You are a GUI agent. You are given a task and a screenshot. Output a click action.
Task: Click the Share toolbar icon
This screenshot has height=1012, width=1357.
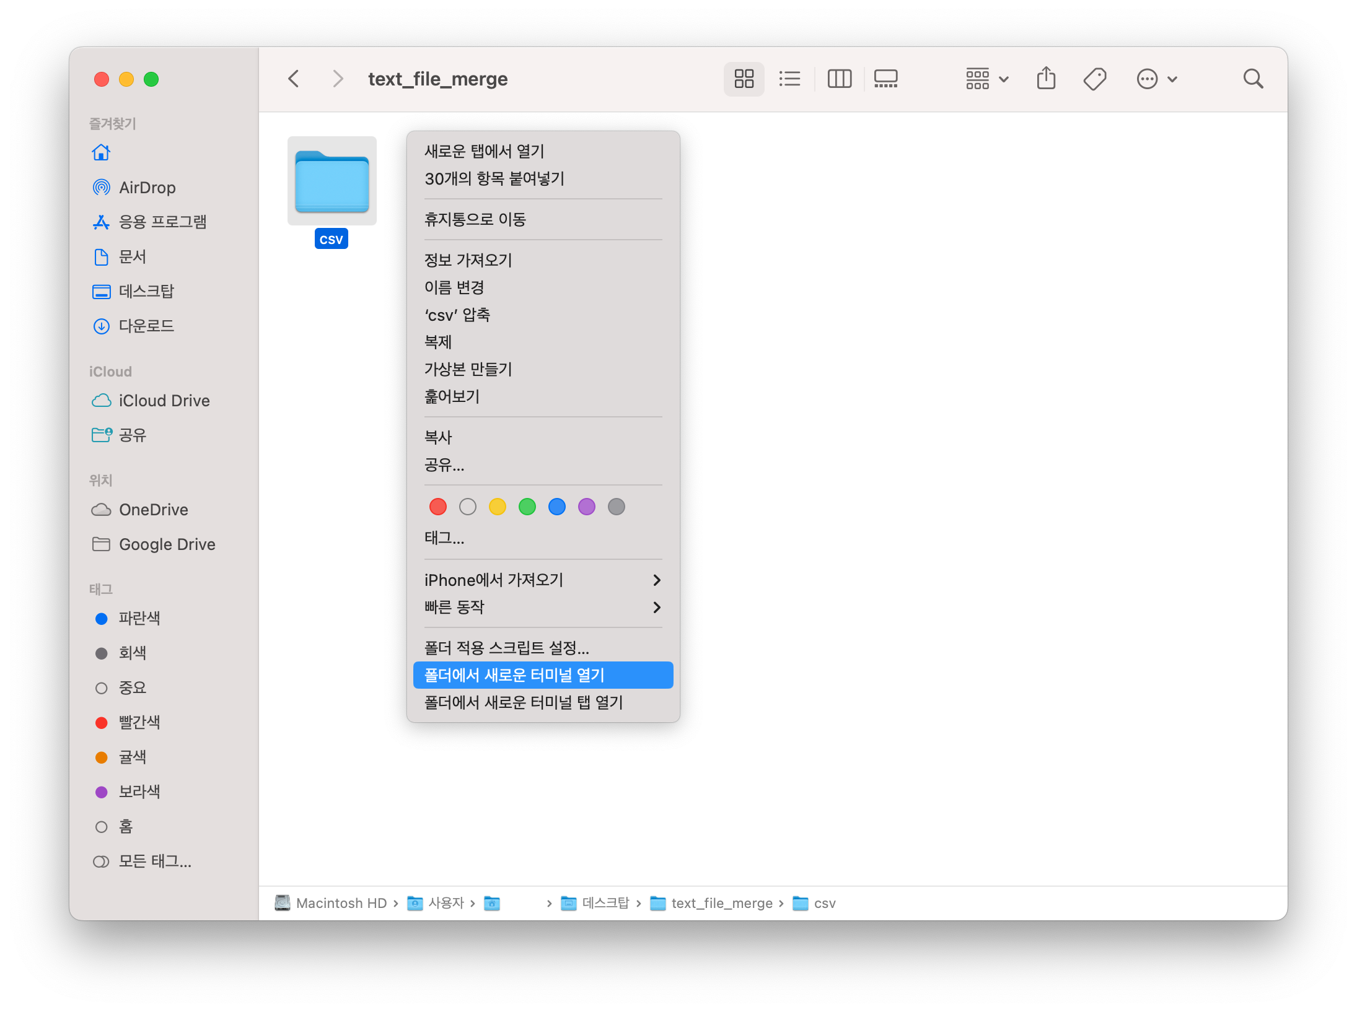point(1046,79)
